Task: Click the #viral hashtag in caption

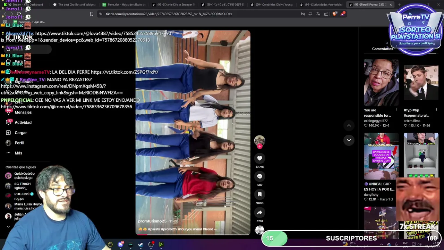Action: [x=197, y=229]
